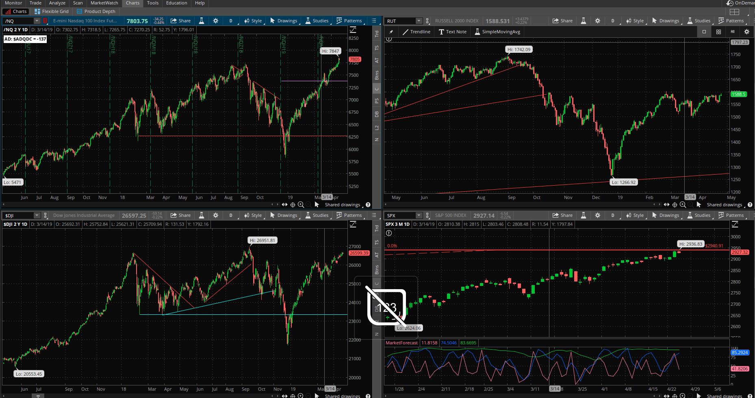Expand the /NQ symbol dropdown

(x=37, y=21)
